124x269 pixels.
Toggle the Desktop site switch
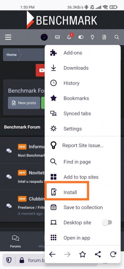(107, 222)
